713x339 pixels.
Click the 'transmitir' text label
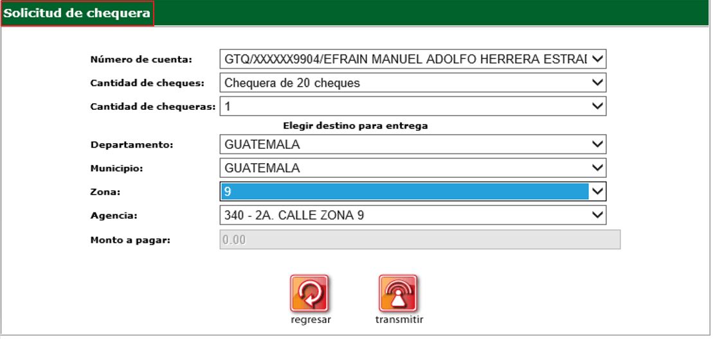pos(399,320)
